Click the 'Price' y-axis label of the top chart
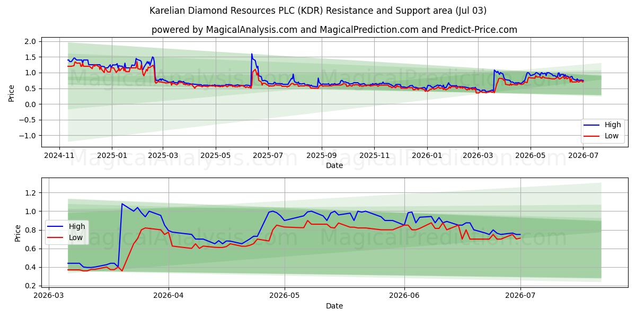 (12, 93)
